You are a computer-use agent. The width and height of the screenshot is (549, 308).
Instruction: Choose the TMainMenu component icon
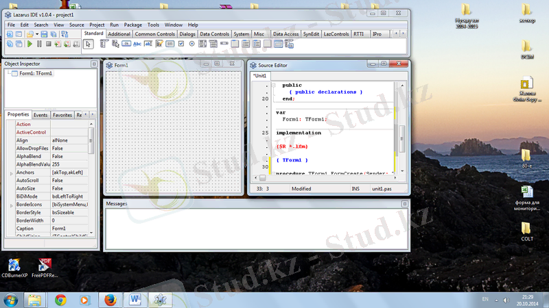point(104,44)
